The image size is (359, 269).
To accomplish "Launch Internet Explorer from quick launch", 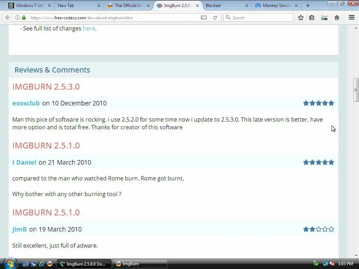I will [42, 264].
